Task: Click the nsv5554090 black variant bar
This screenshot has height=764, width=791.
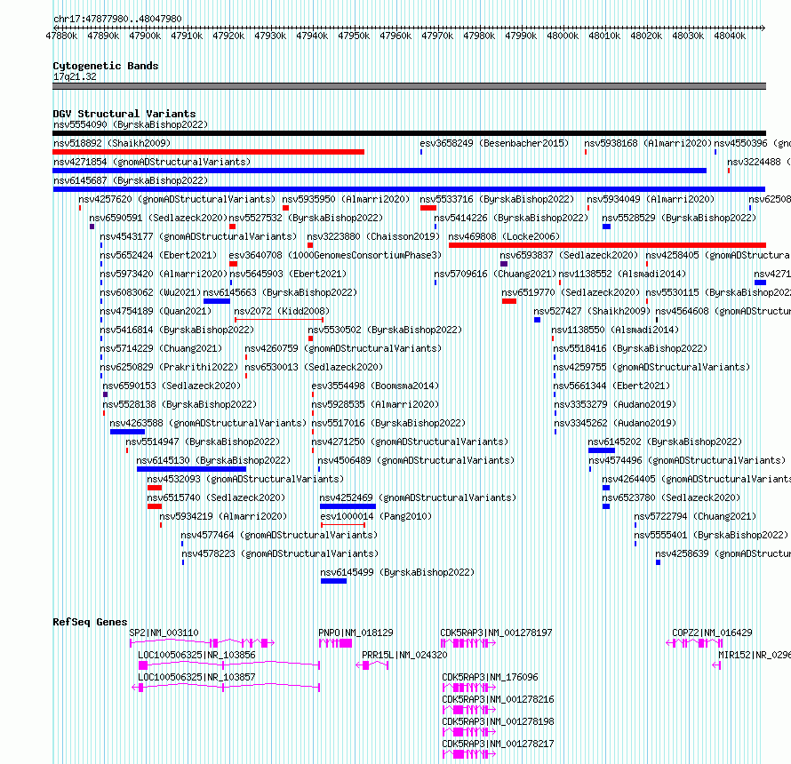Action: (409, 133)
